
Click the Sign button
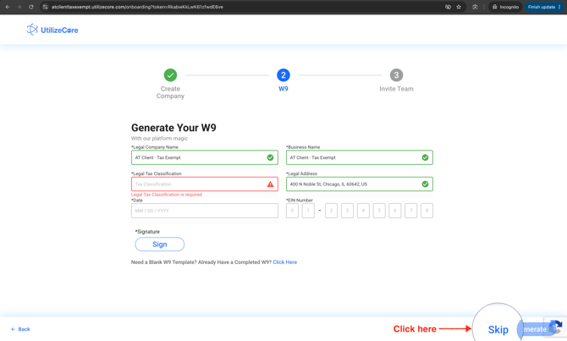pos(159,244)
